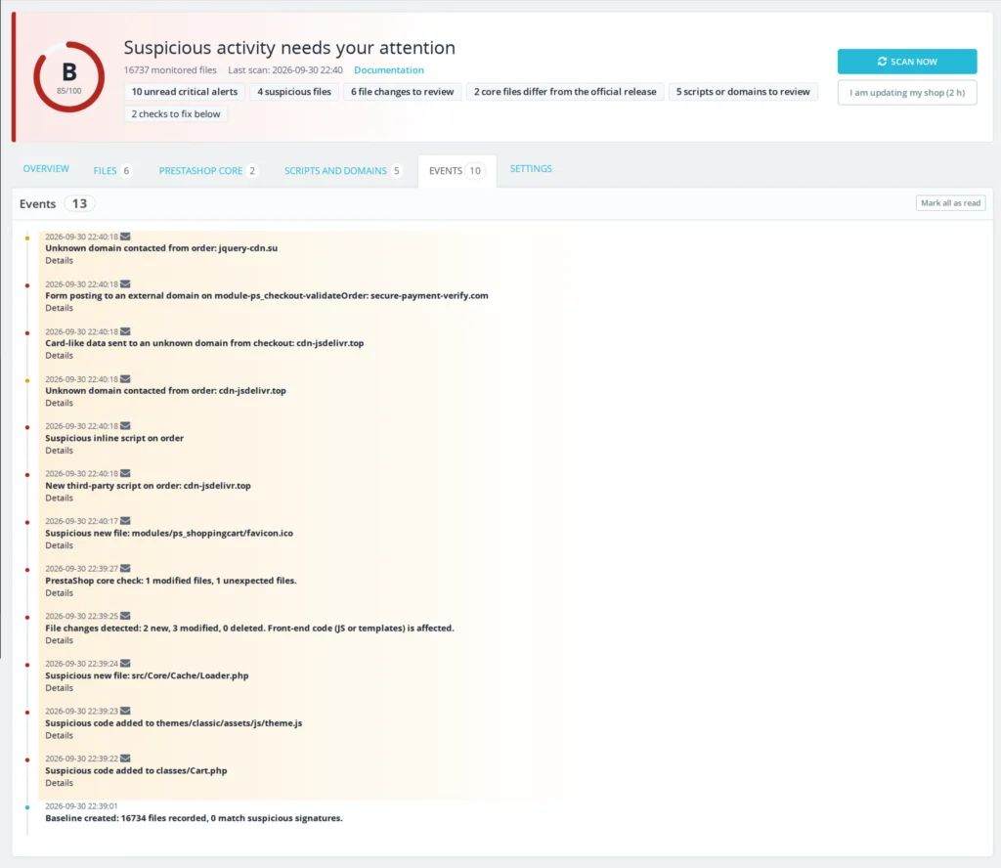Click the envelope icon beside jquery-cdn.su event

[x=125, y=237]
